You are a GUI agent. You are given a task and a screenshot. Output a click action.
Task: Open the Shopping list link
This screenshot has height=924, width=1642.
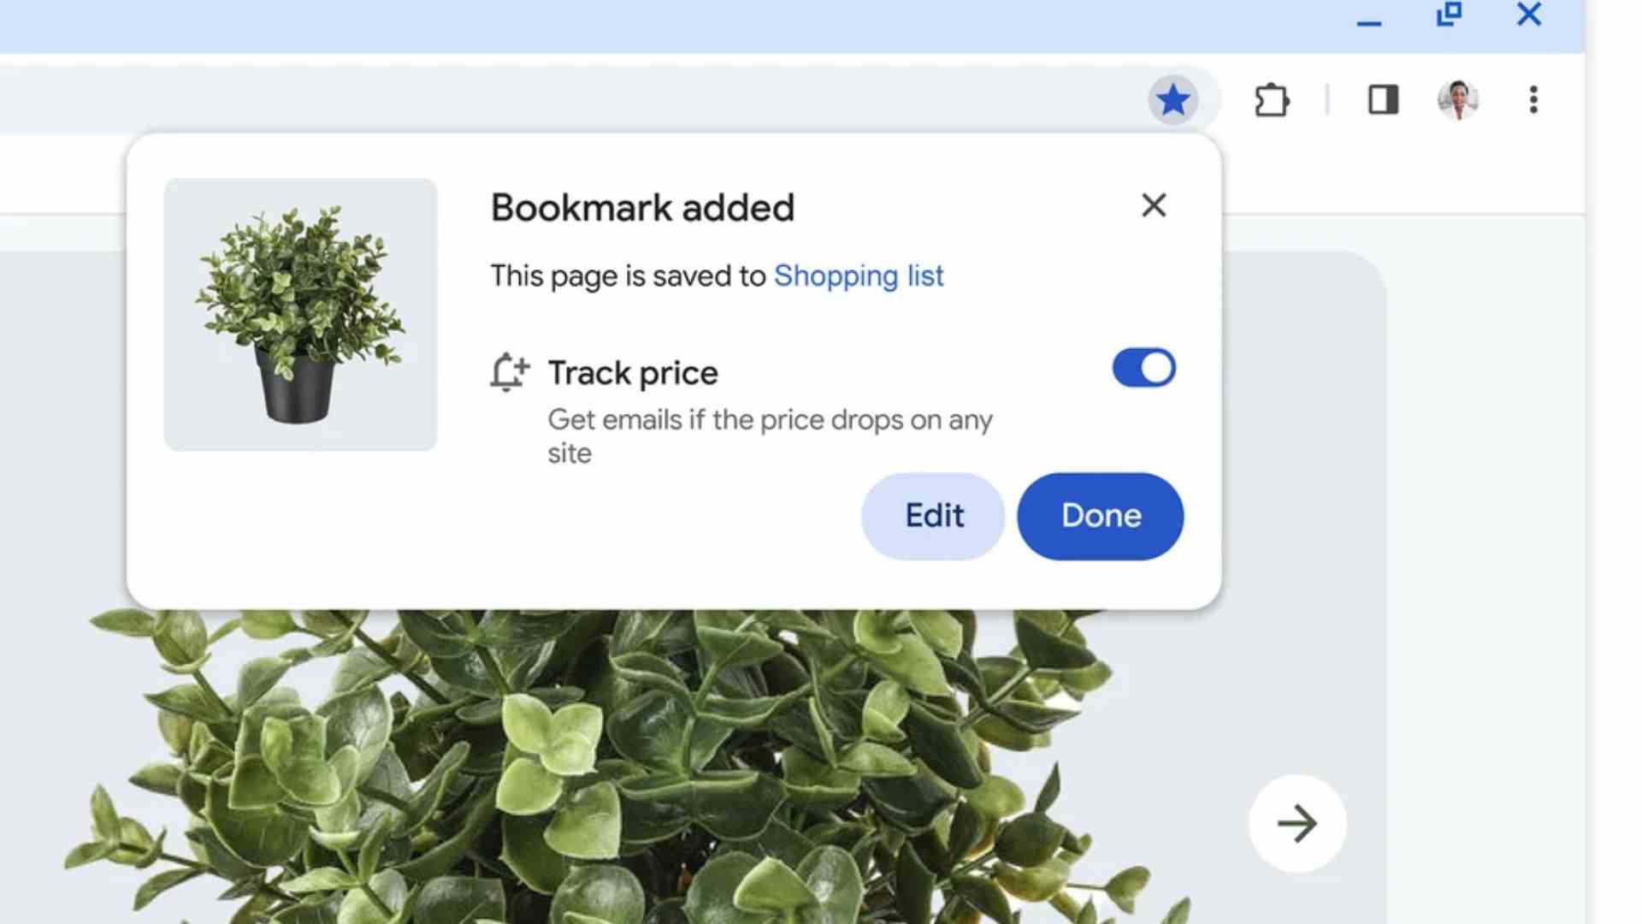(x=859, y=275)
